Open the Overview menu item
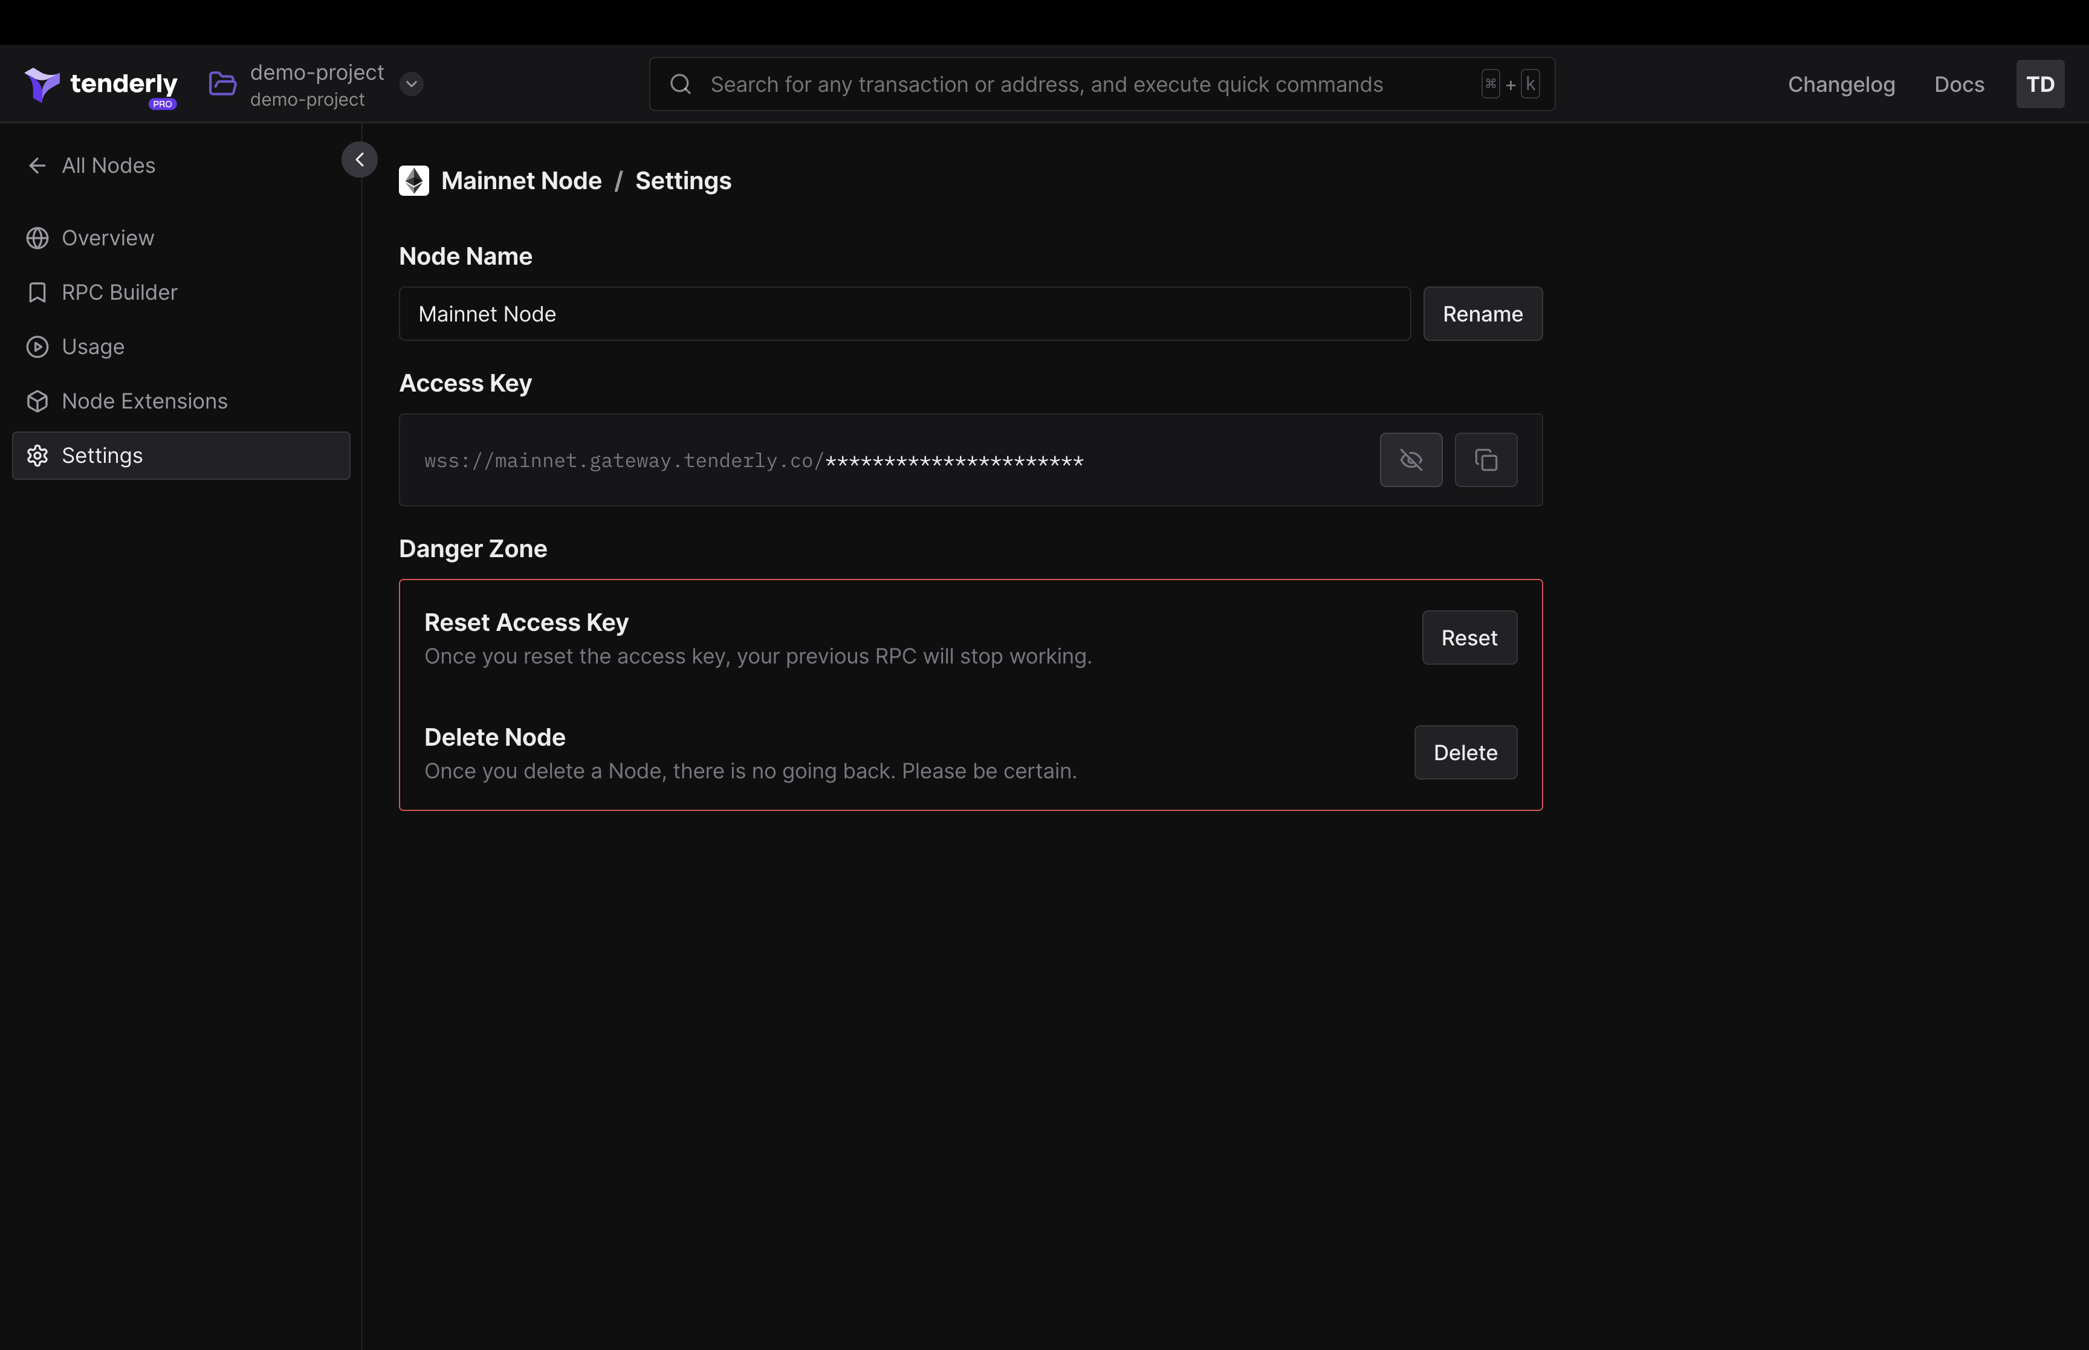 pyautogui.click(x=181, y=239)
